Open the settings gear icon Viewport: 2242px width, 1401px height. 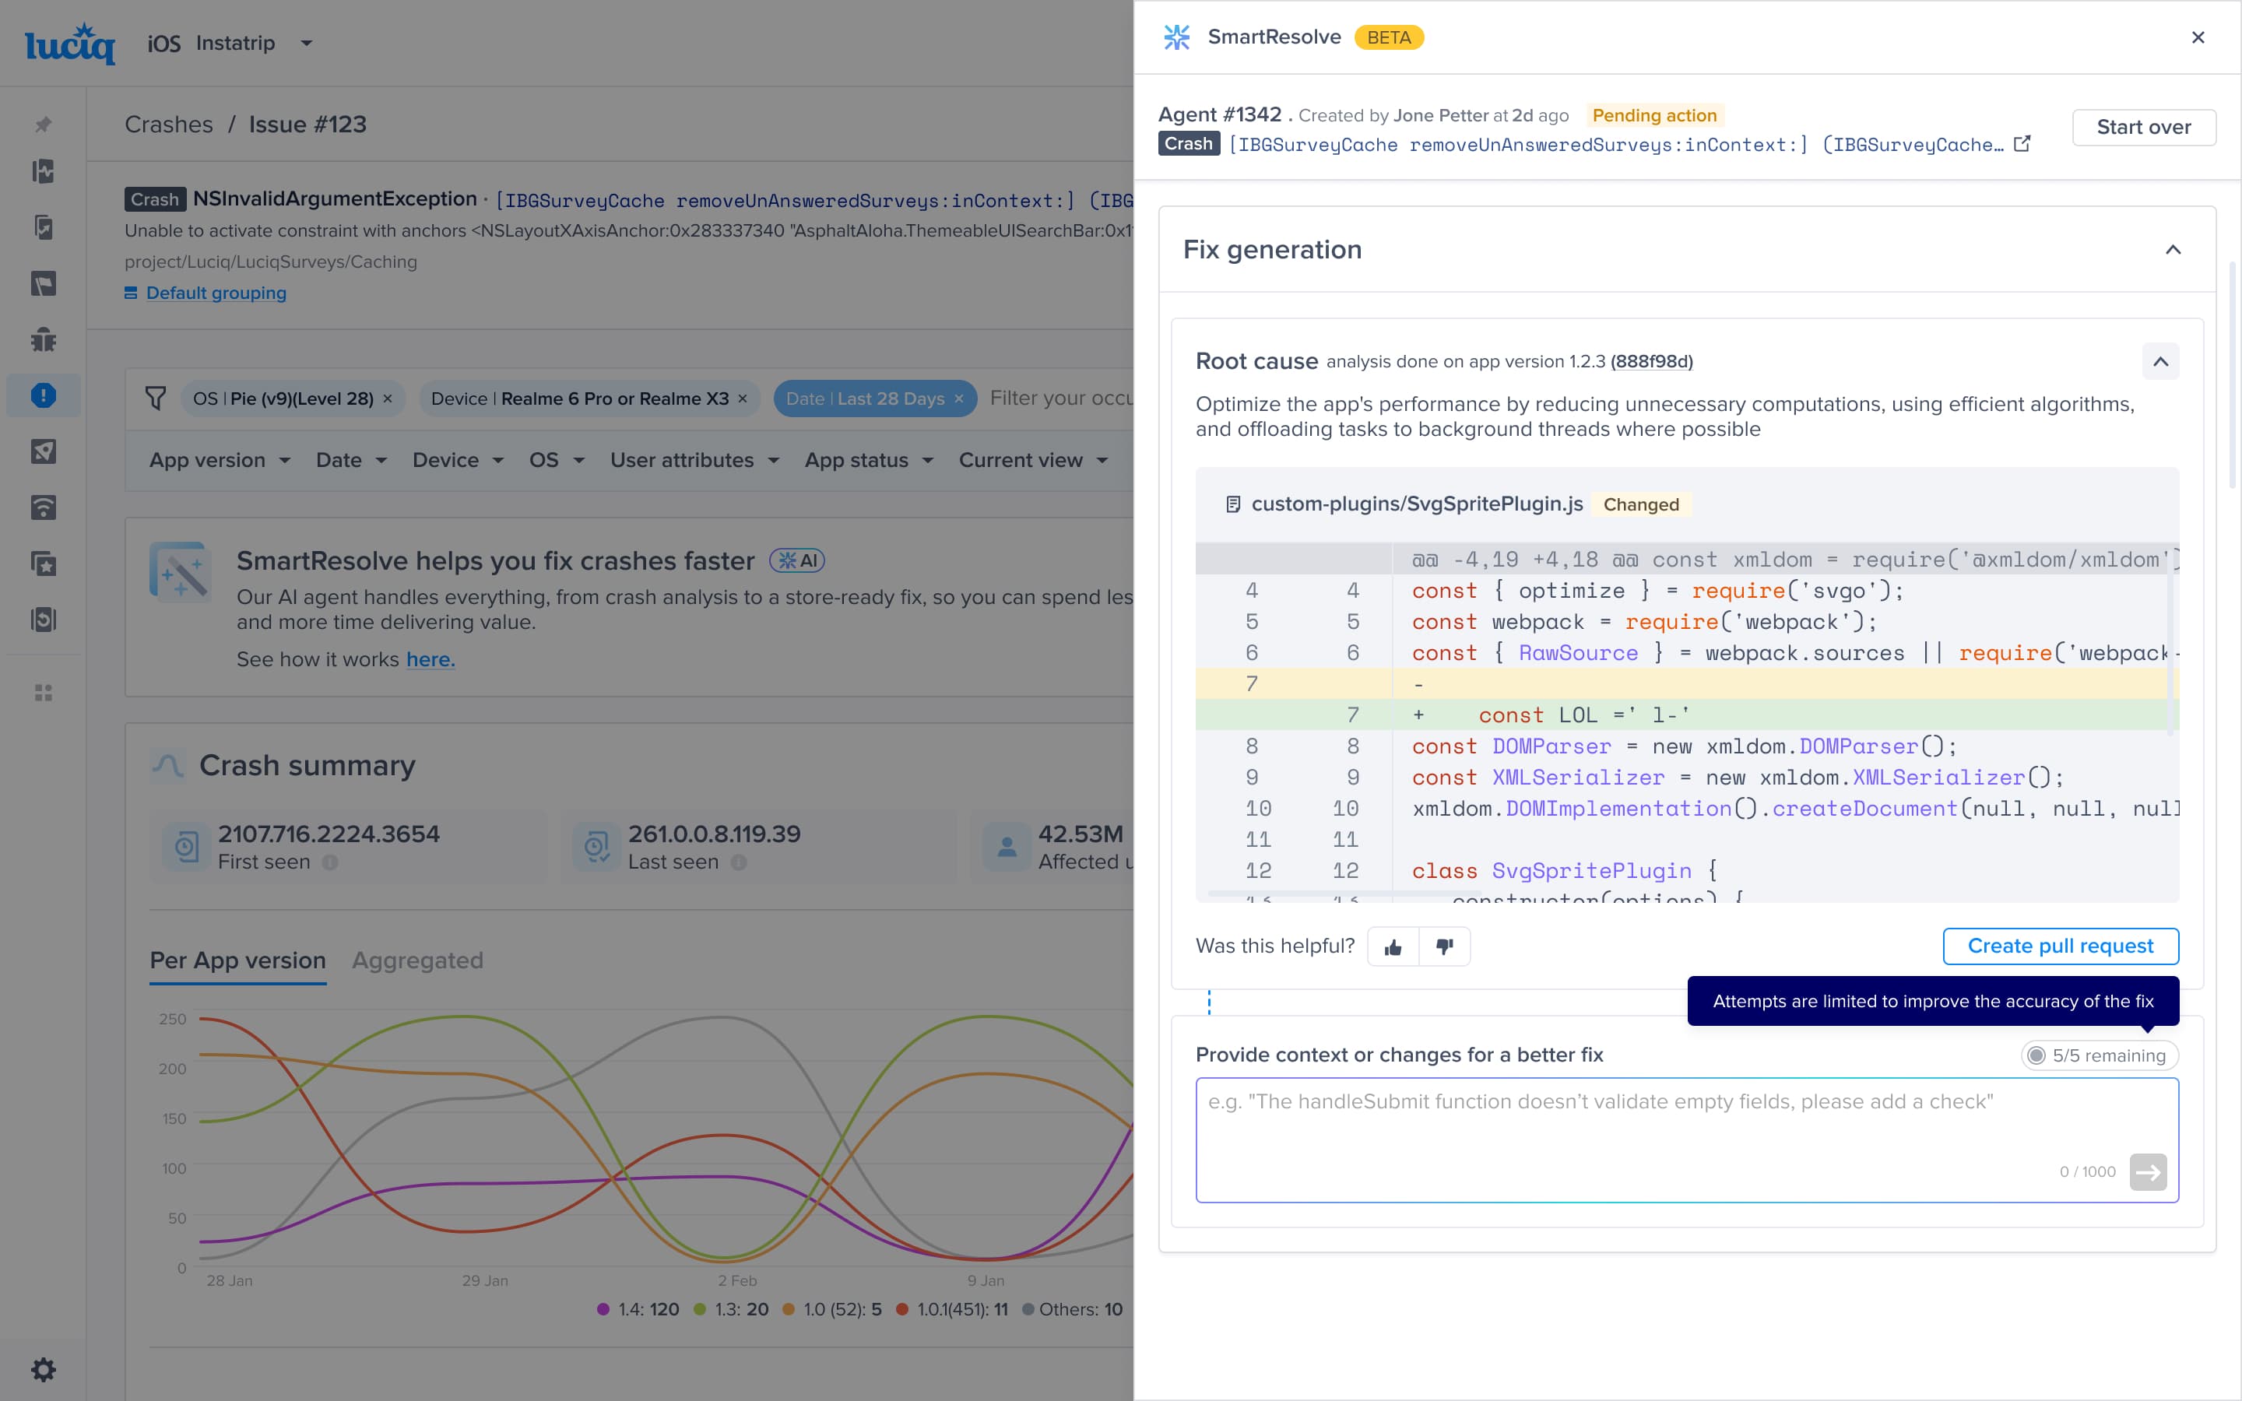[x=43, y=1370]
